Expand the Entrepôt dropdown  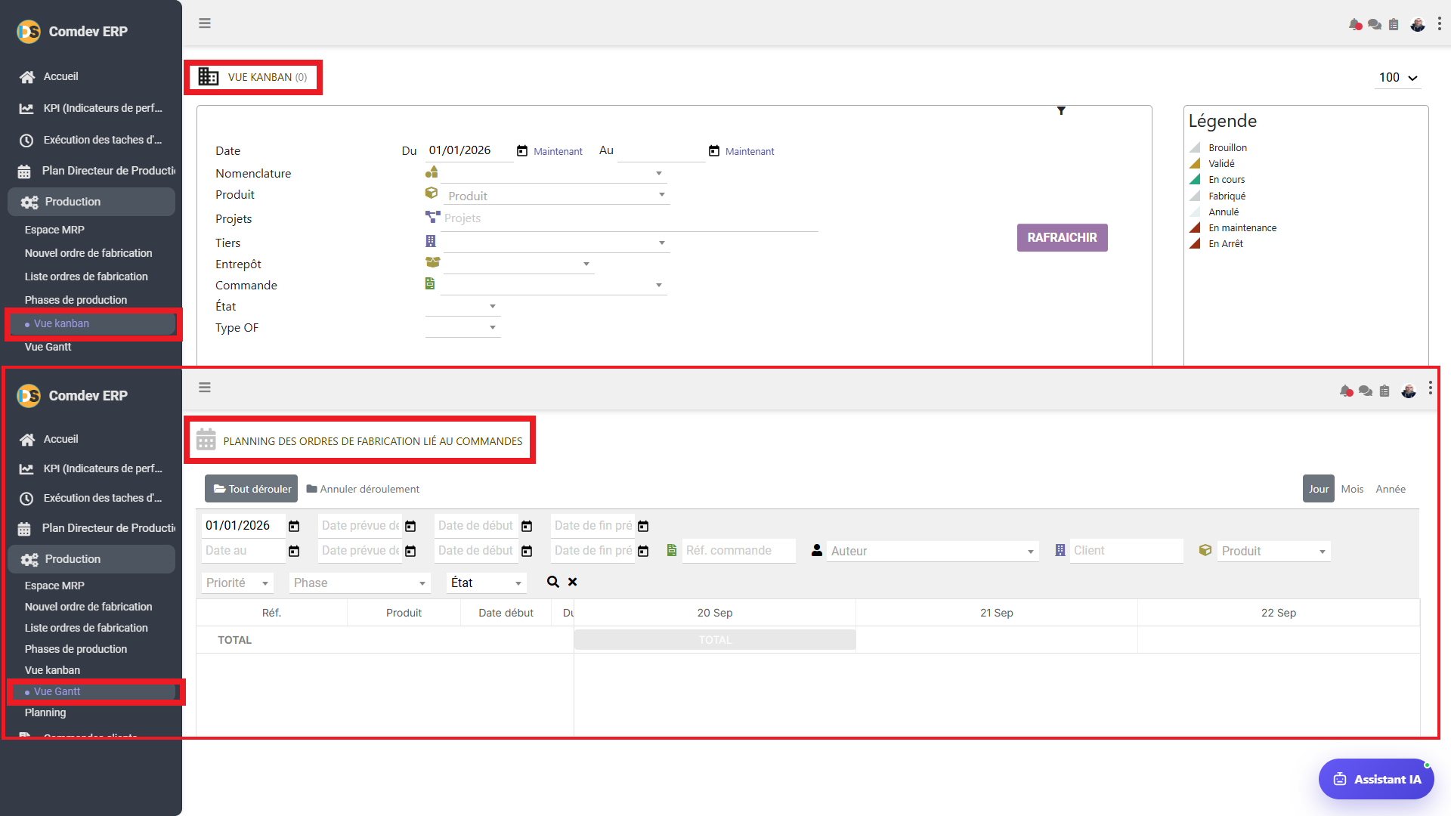(x=586, y=264)
